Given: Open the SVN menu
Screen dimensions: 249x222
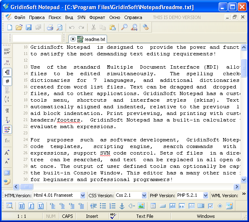Looking at the screenshot, I should [81, 17].
